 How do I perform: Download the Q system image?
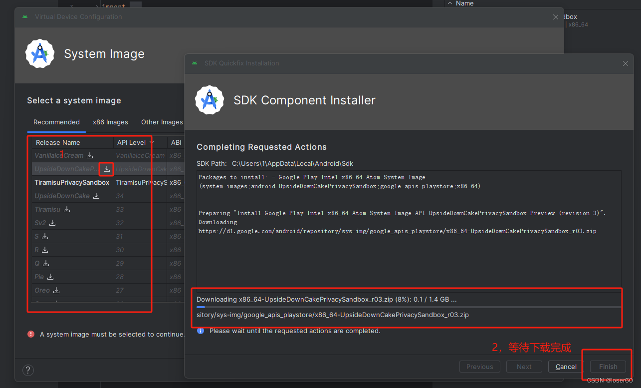click(x=46, y=264)
